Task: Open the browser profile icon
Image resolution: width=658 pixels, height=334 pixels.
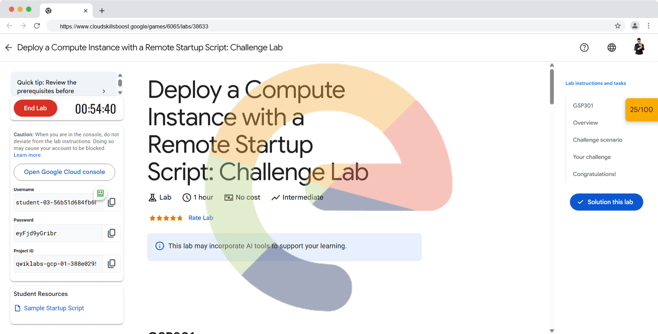Action: [635, 26]
